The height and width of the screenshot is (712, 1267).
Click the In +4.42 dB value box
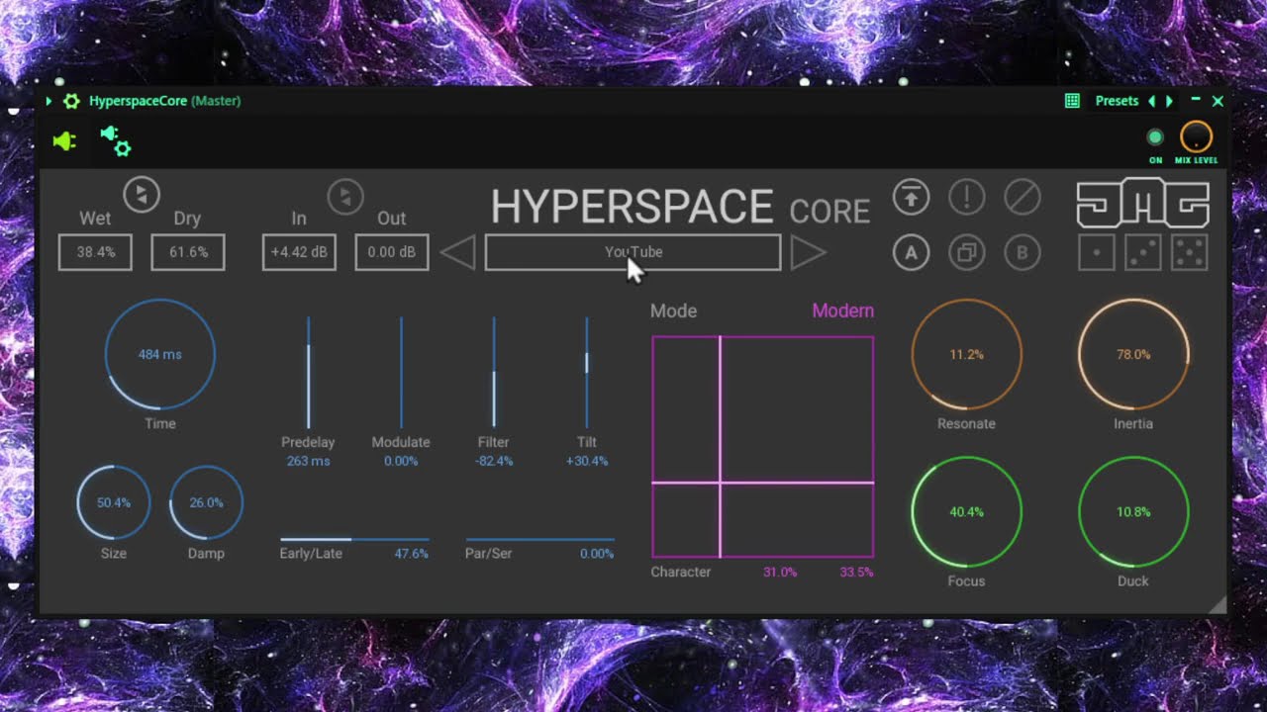coord(299,252)
